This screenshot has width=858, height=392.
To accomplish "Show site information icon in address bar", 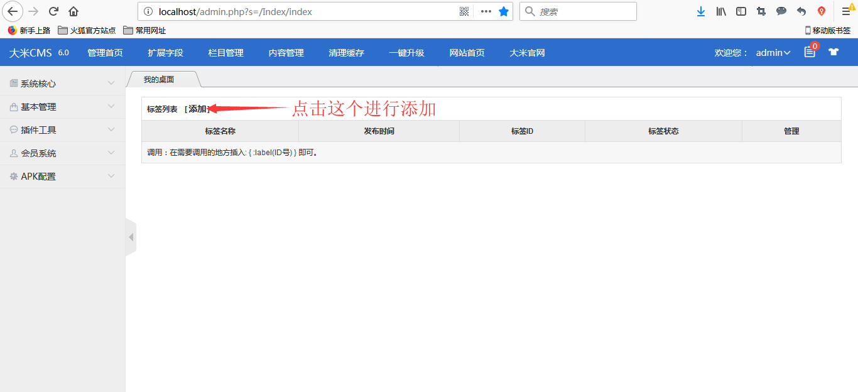I will click(148, 11).
